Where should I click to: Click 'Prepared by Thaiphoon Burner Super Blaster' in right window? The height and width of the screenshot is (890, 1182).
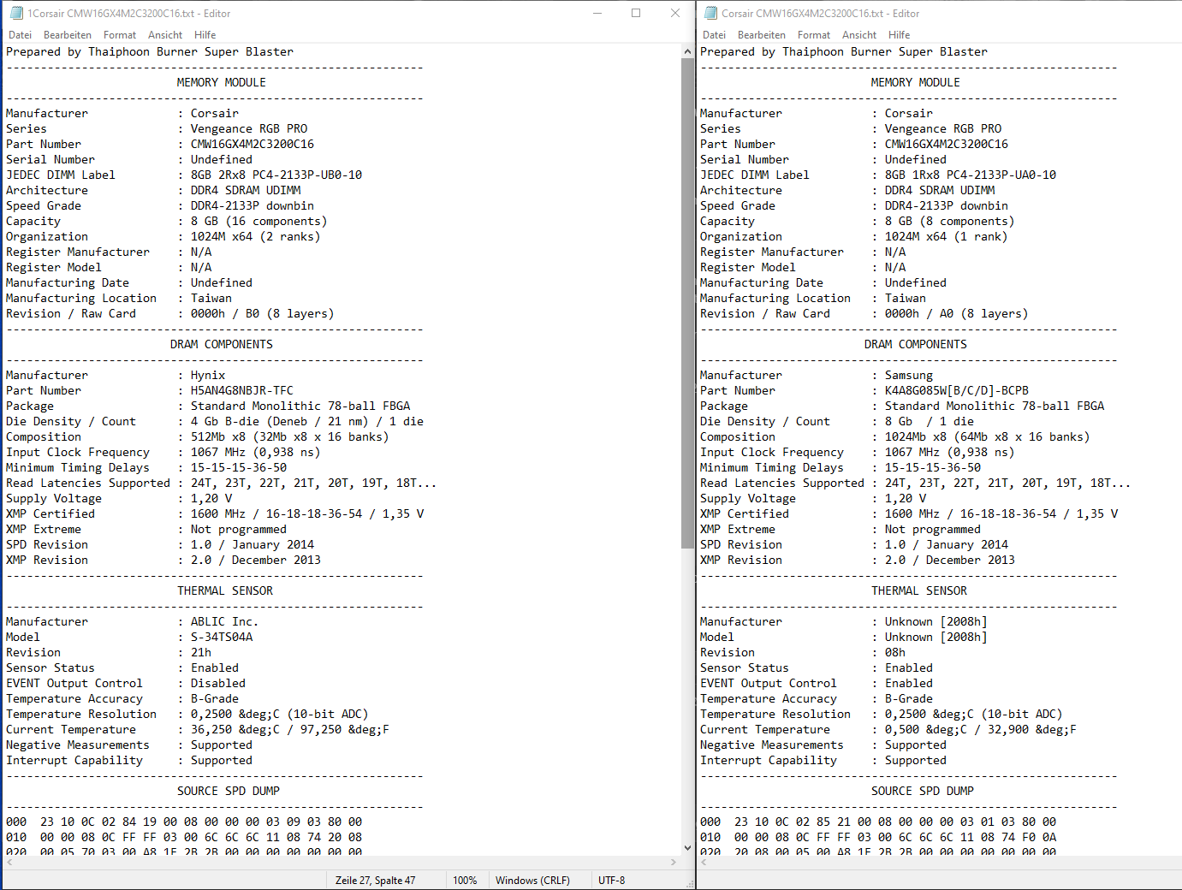pos(844,51)
